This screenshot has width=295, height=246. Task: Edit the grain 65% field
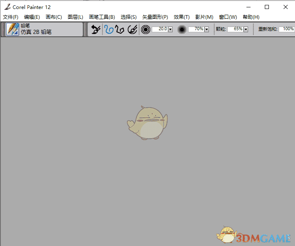pos(235,29)
